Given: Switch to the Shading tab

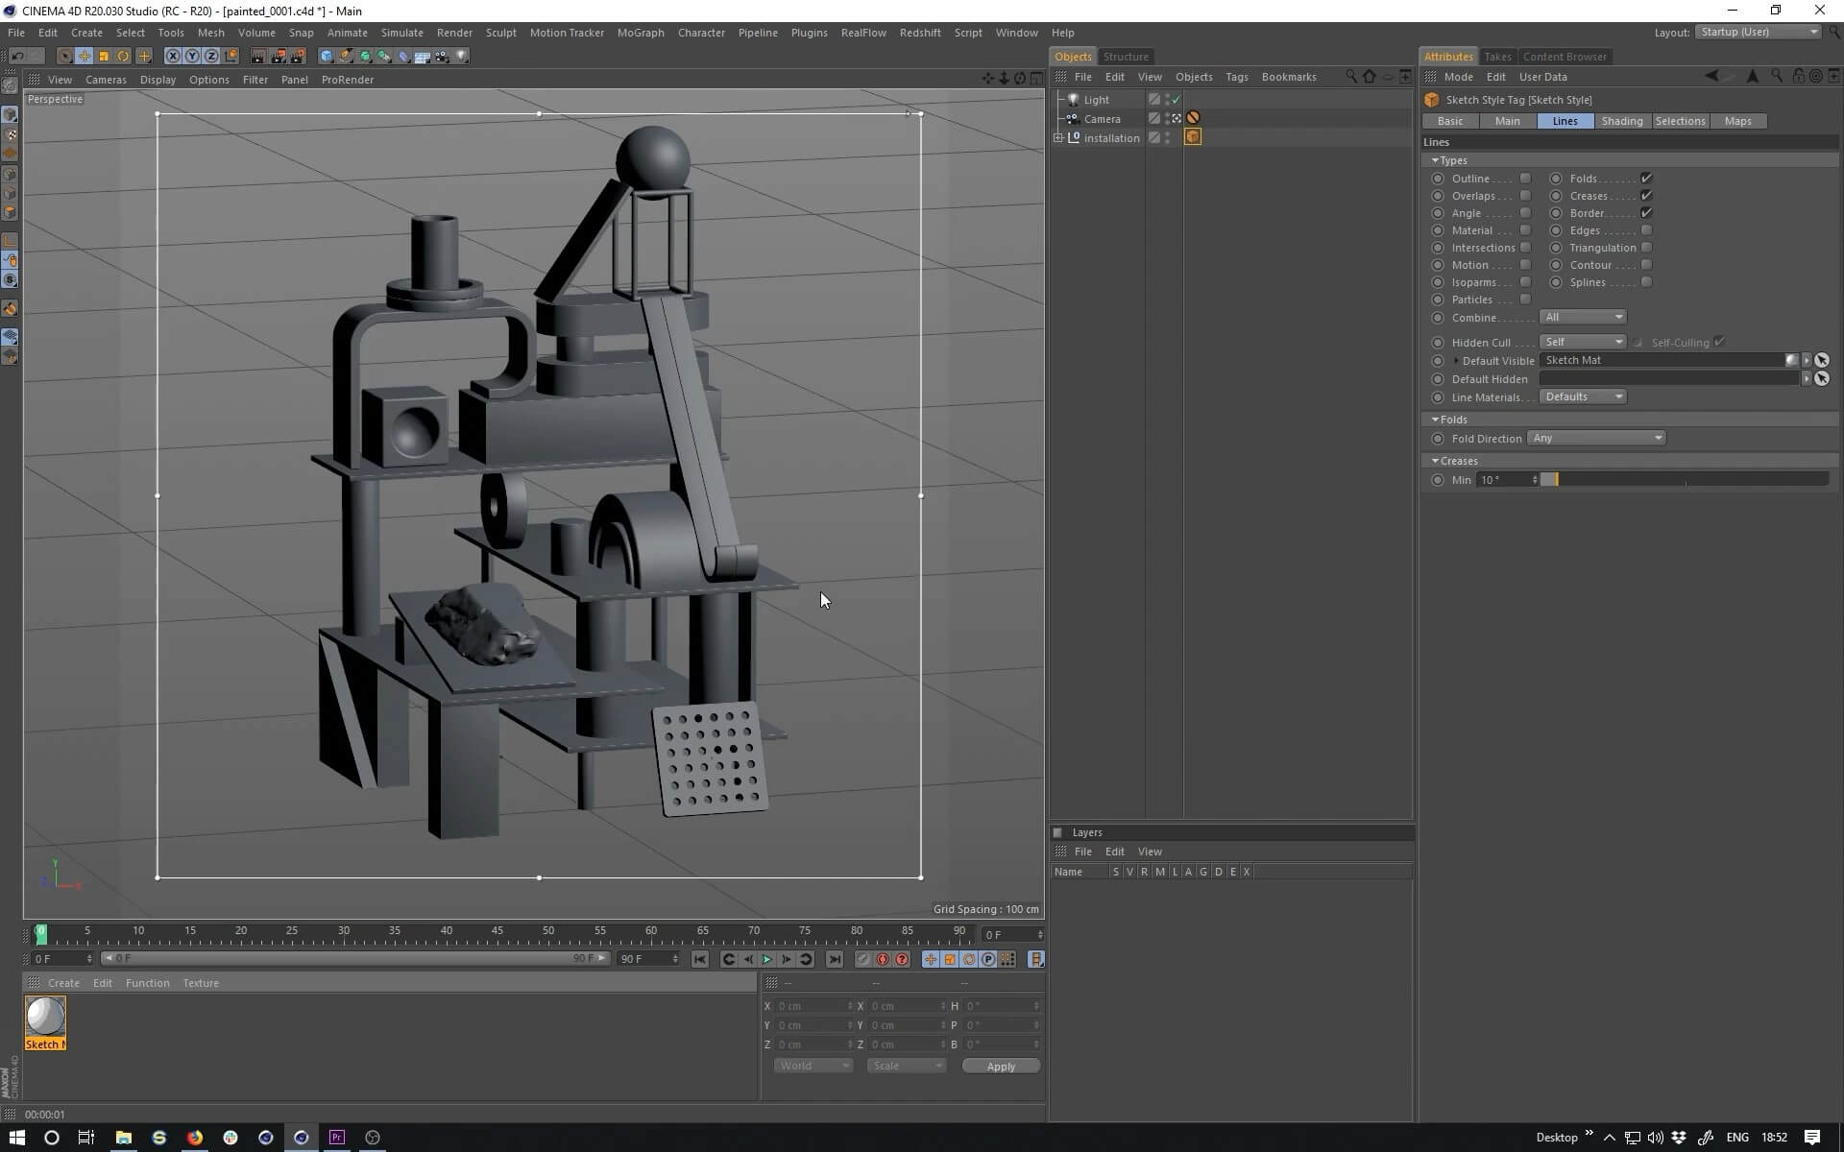Looking at the screenshot, I should coord(1621,121).
